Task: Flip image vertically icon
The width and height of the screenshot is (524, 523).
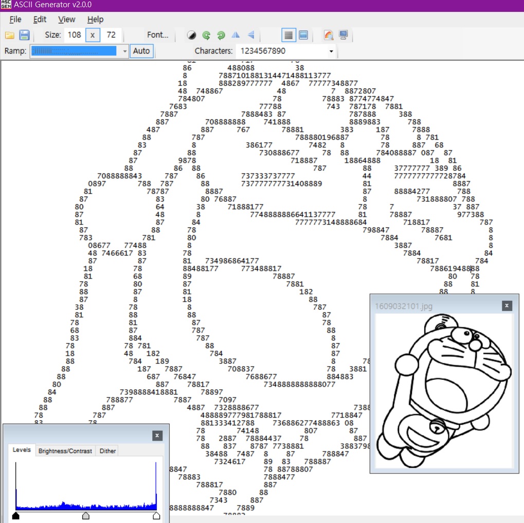Action: tap(250, 35)
